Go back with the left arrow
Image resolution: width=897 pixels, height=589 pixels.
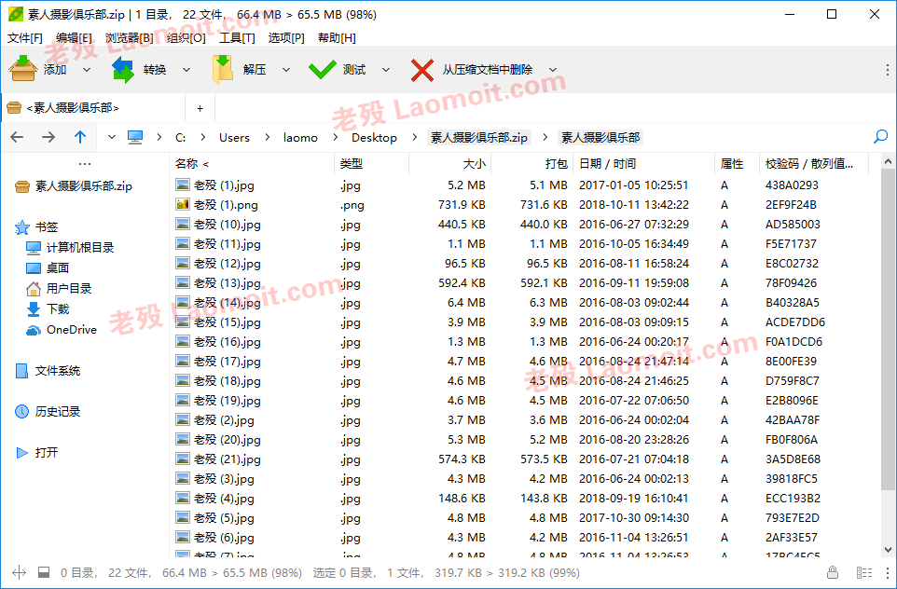pos(17,137)
